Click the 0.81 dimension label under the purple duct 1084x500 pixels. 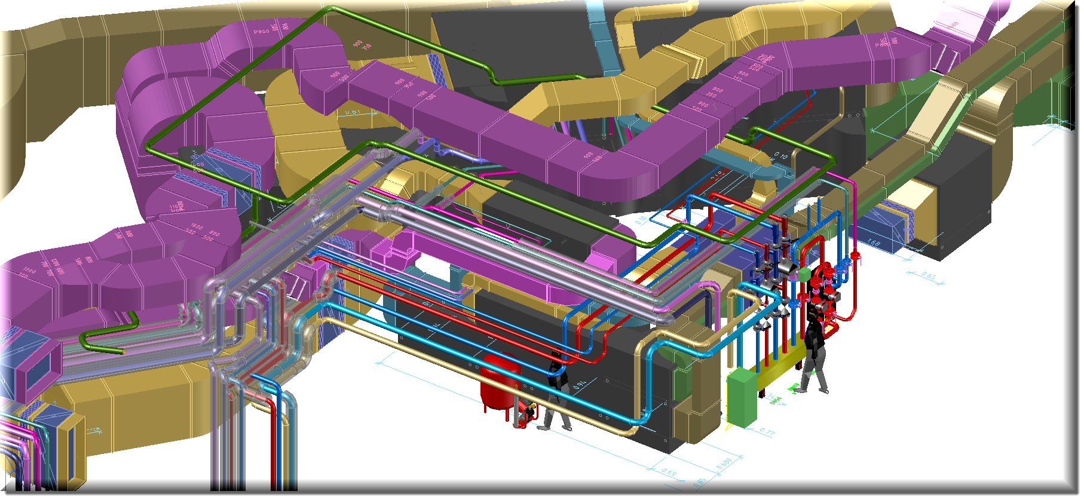353,112
